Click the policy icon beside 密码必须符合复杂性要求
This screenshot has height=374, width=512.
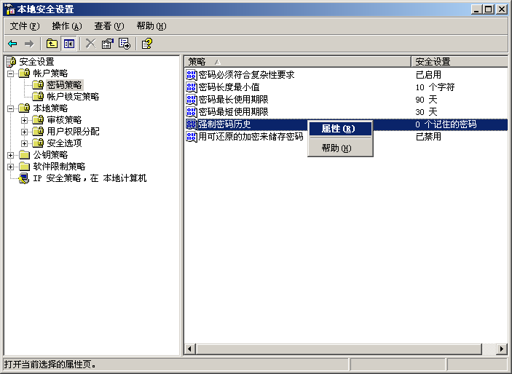click(x=192, y=75)
